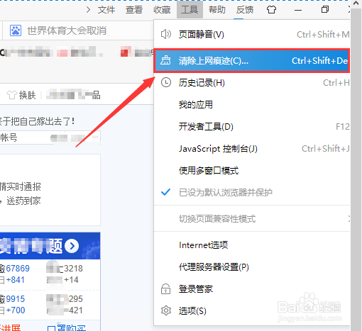Open 我的应用 menu entry
This screenshot has width=362, height=331.
tap(252, 105)
